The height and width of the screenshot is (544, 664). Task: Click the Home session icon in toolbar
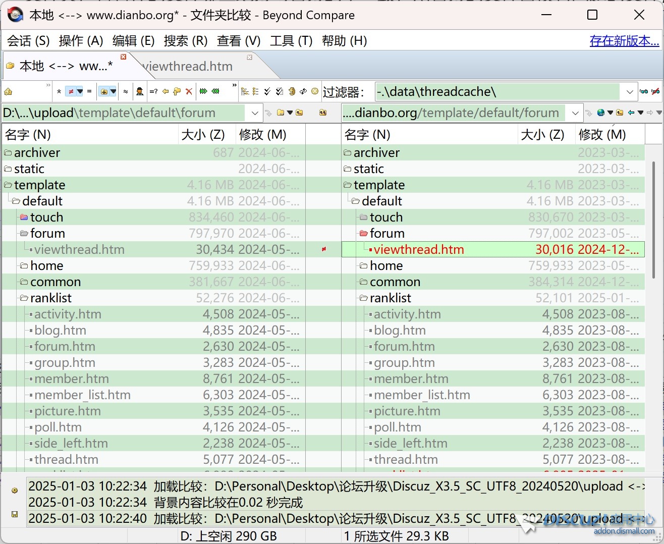(x=8, y=92)
